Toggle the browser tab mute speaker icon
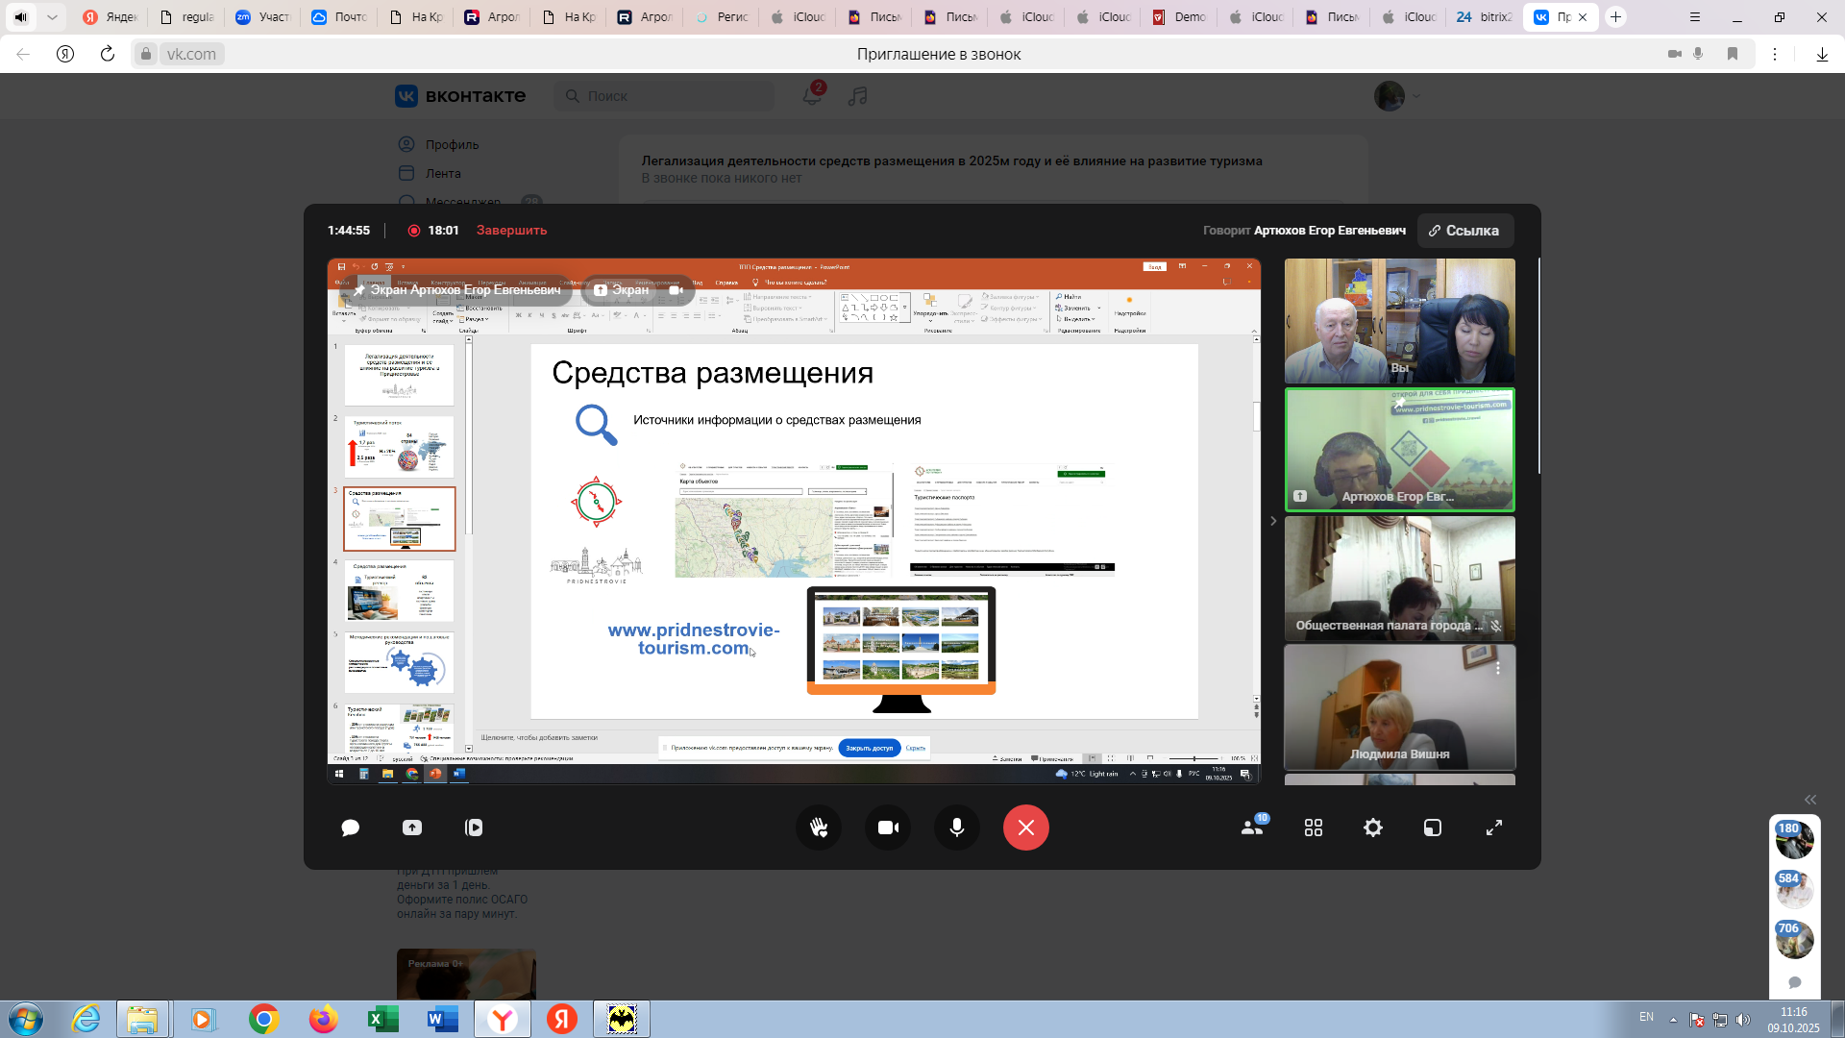1845x1038 pixels. pos(20,17)
